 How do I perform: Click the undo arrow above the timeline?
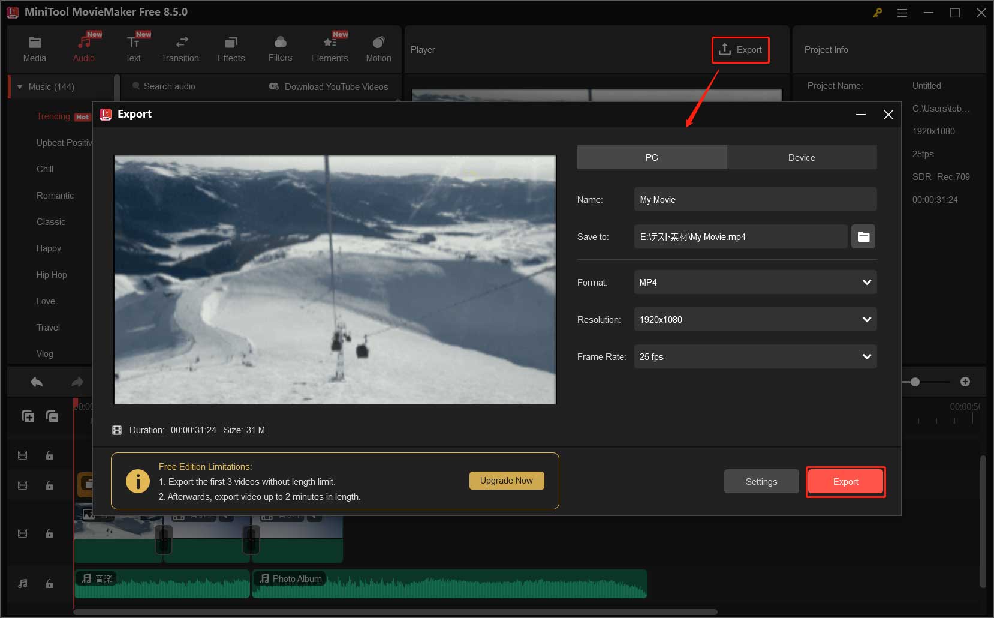point(35,382)
